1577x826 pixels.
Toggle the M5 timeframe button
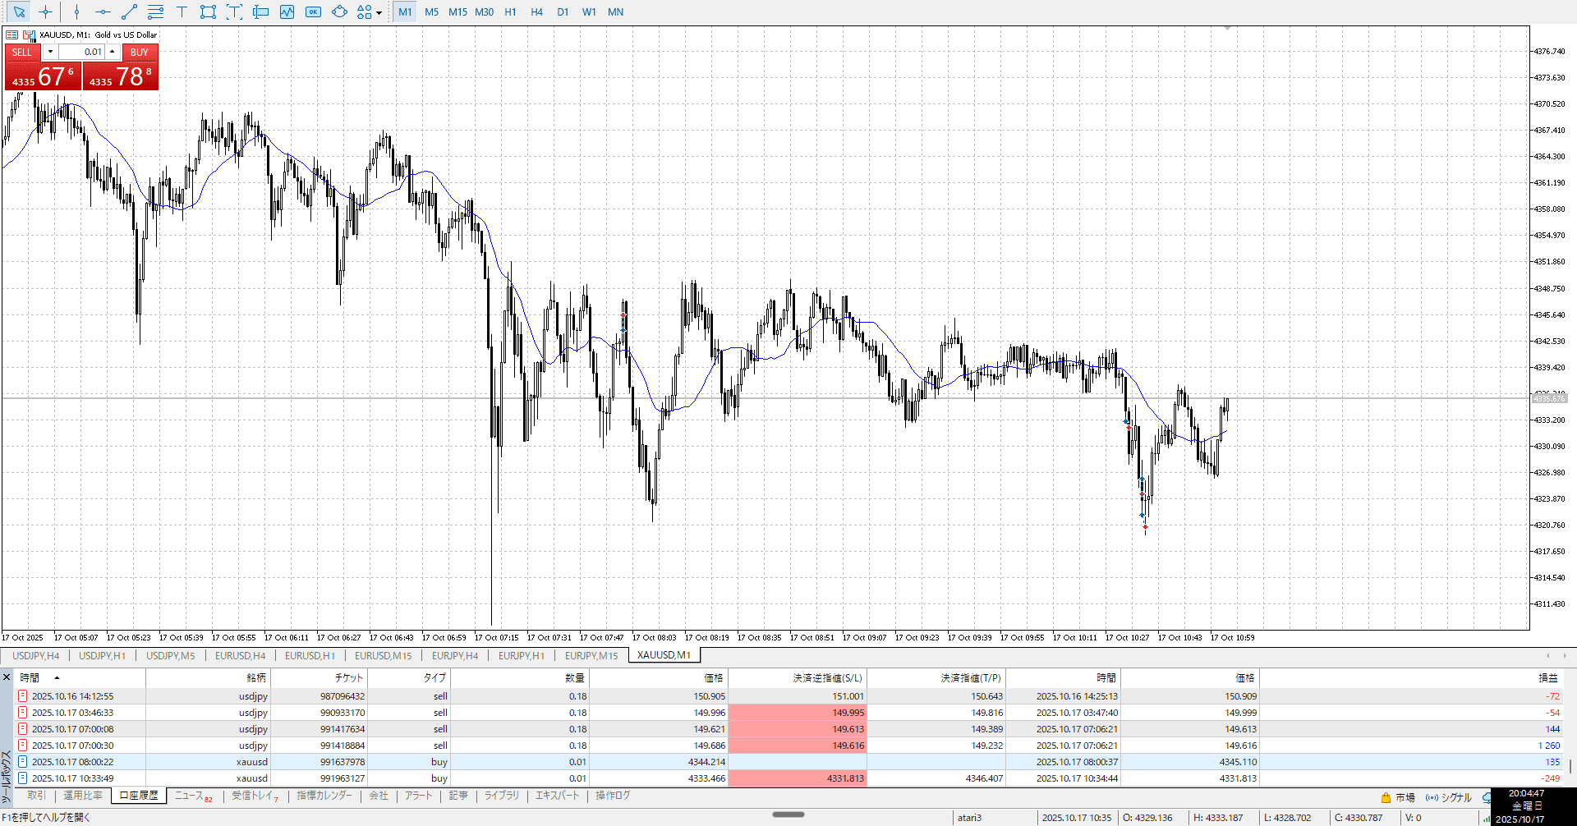[431, 12]
